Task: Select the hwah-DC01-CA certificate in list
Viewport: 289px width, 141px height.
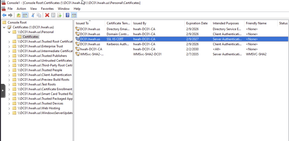Action: click(x=91, y=49)
